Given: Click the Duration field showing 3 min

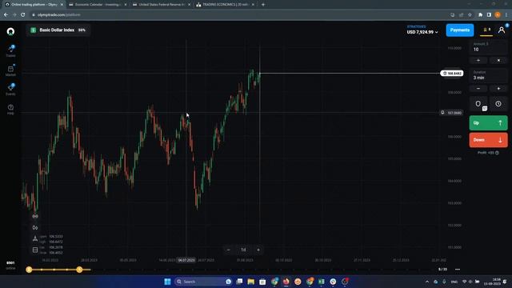Looking at the screenshot, I should [x=488, y=75].
